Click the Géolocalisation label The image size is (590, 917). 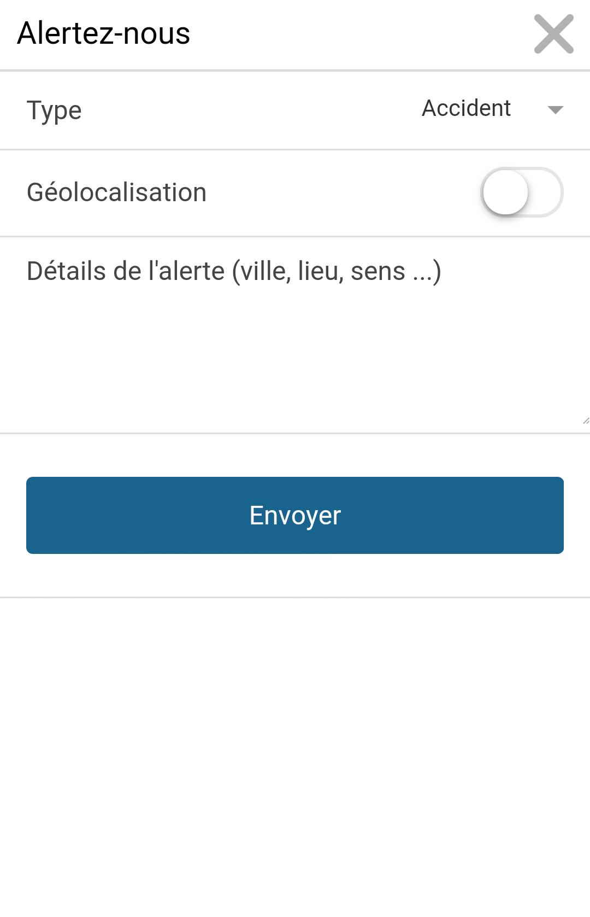pyautogui.click(x=116, y=192)
